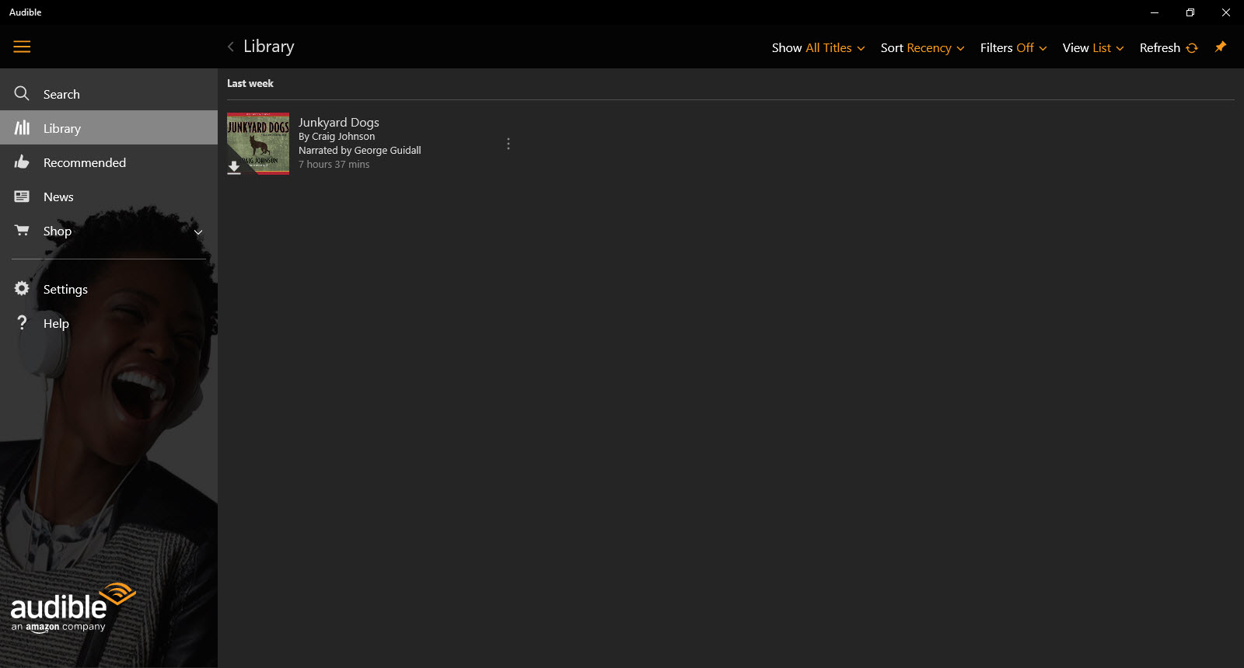Click the Library books icon
Screen dimensions: 1244x668
click(x=22, y=128)
